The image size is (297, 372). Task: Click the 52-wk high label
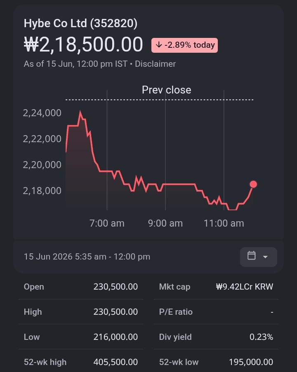(45, 362)
